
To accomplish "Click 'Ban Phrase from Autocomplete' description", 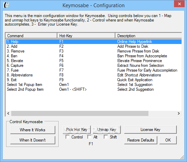I will pos(142,56).
